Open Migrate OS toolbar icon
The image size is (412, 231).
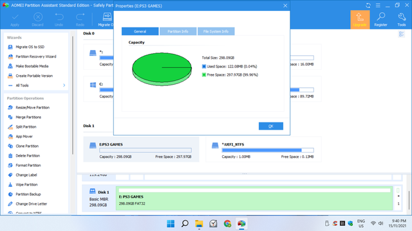(108, 17)
